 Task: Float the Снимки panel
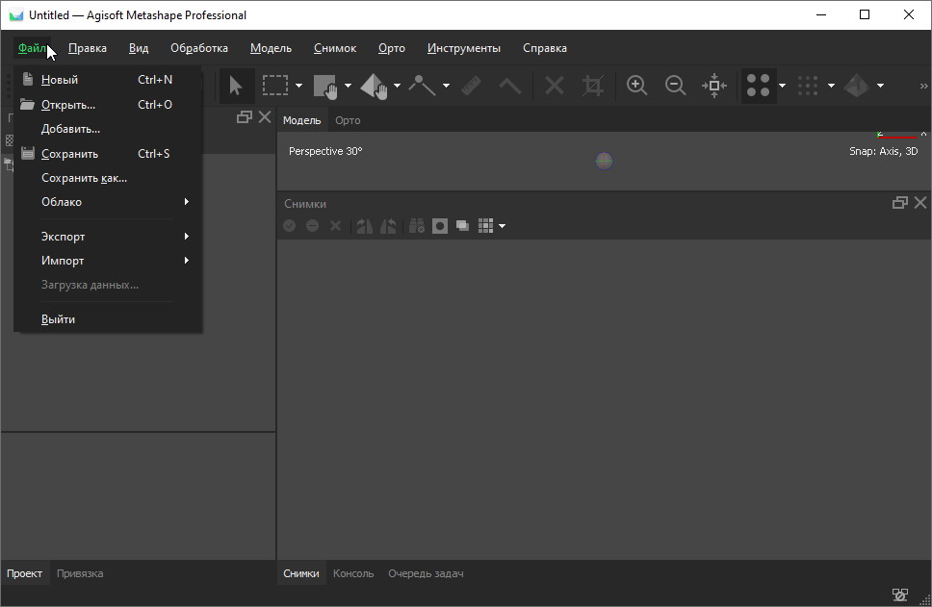point(900,203)
